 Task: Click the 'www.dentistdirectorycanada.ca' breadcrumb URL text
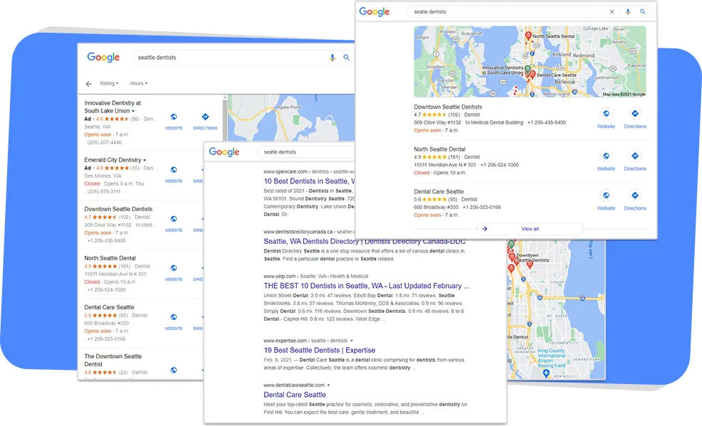[298, 232]
